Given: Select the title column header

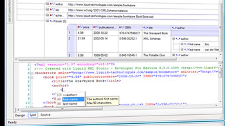Looking at the screenshot, I should coord(157,27).
